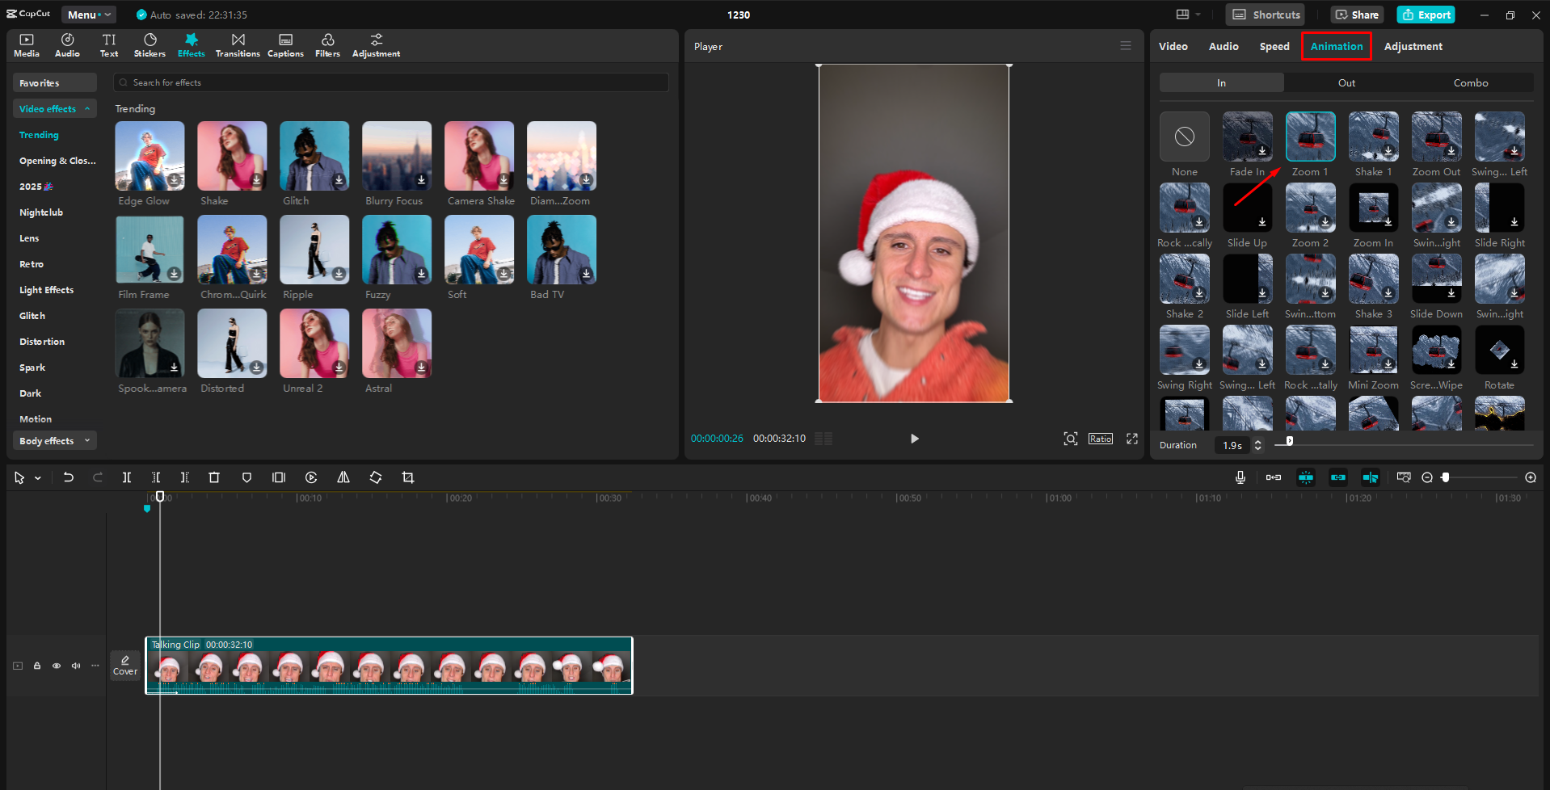Select the Stickers panel icon
This screenshot has width=1550, height=790.
coord(150,44)
